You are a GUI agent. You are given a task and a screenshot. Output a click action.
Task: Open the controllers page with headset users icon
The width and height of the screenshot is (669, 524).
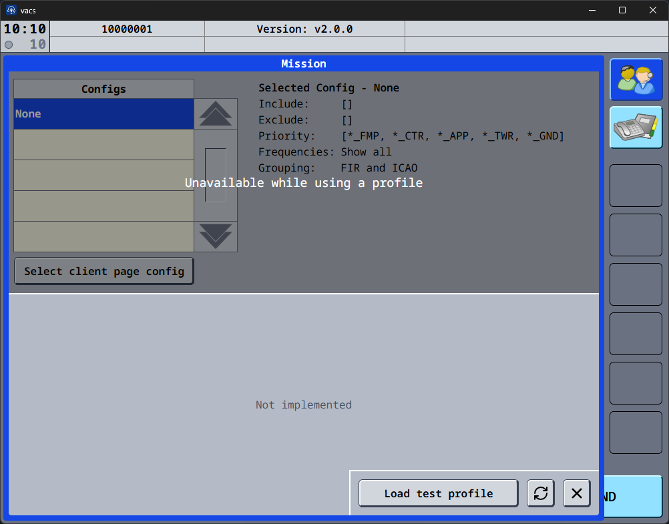[x=636, y=79]
